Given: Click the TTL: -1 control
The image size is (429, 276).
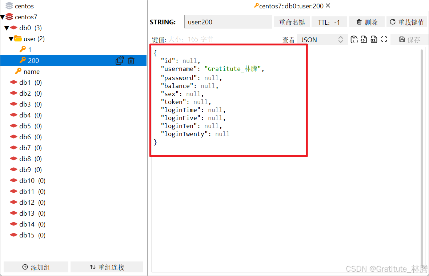Looking at the screenshot, I should coord(329,22).
